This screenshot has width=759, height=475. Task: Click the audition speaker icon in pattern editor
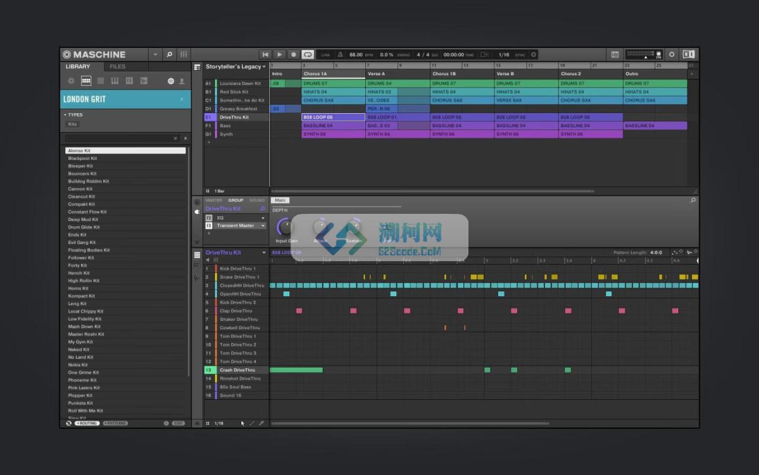coord(208,260)
